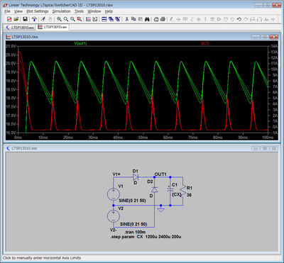Click the Zoom Out magnifier icon
This screenshot has width=284, height=263.
[x=72, y=19]
